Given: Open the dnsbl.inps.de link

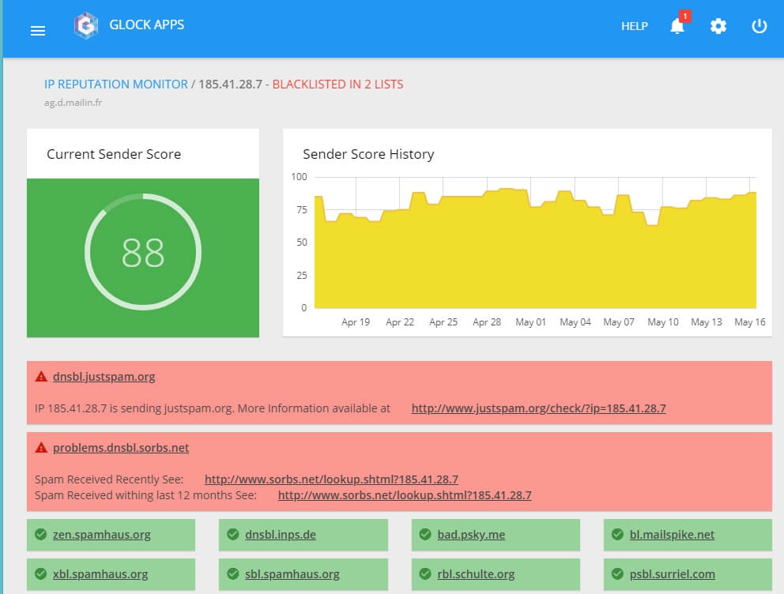Looking at the screenshot, I should tap(281, 535).
